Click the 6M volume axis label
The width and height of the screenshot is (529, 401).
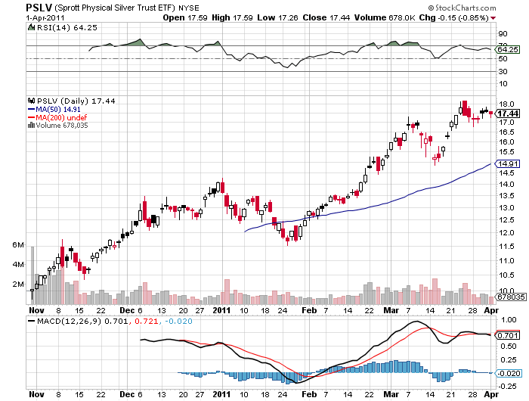click(x=18, y=245)
